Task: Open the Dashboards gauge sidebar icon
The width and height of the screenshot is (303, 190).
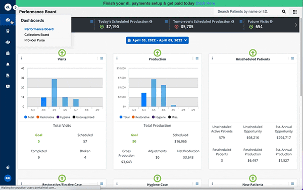Action: click(x=8, y=20)
